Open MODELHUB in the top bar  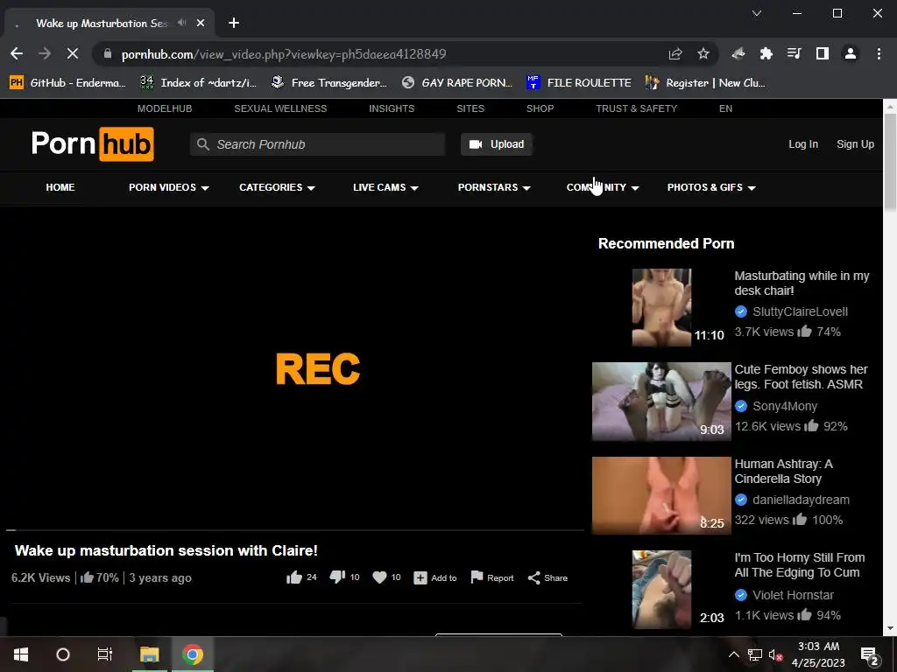click(x=165, y=108)
